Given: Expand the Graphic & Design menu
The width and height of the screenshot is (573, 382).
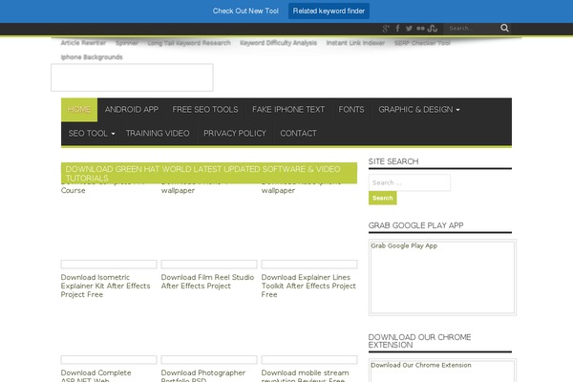Looking at the screenshot, I should pos(418,110).
